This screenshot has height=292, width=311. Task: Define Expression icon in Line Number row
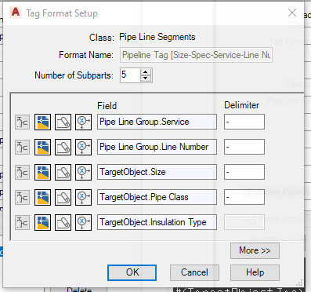tap(83, 147)
